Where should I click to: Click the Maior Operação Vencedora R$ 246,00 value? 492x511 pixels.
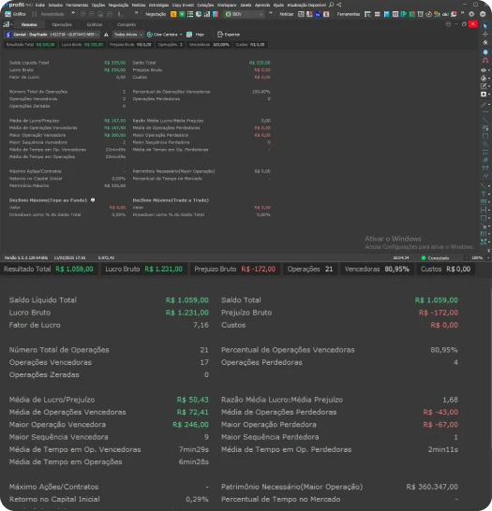pyautogui.click(x=190, y=425)
